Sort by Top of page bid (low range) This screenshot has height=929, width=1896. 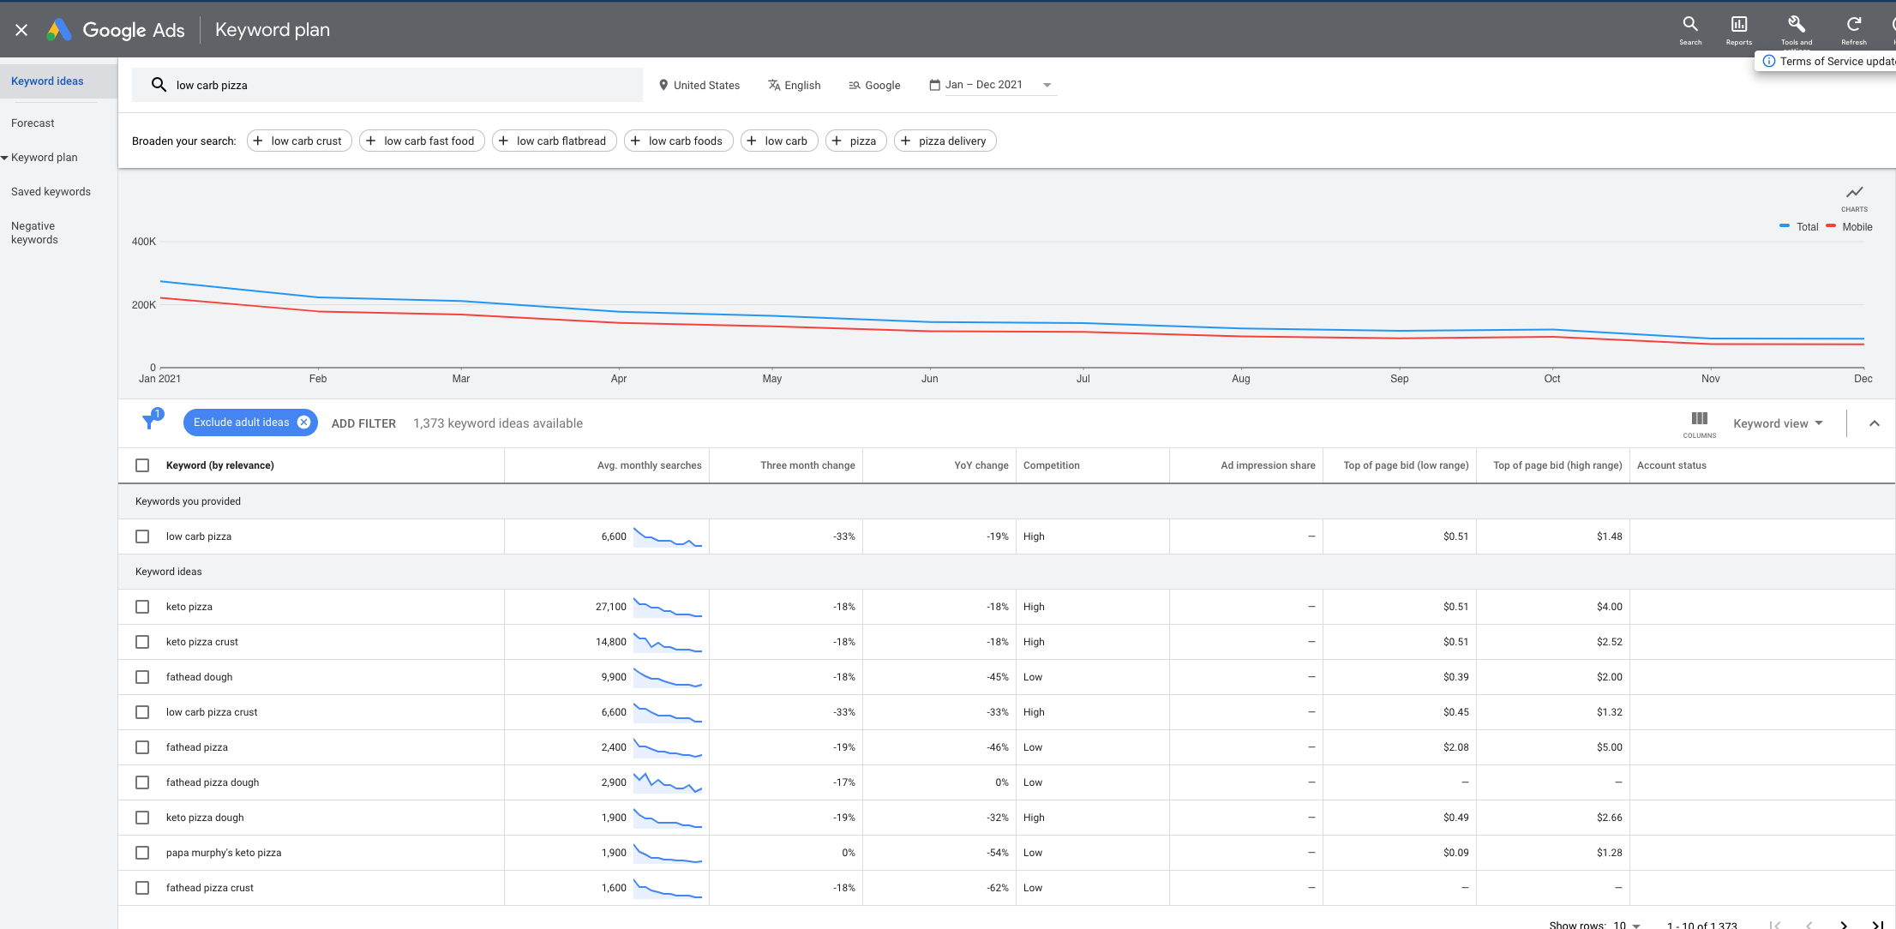(1406, 465)
